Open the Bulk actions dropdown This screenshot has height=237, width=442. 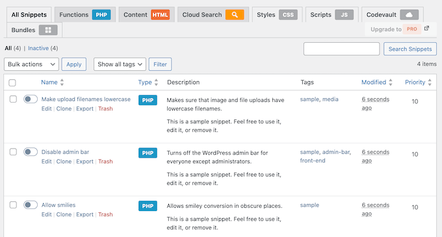(x=31, y=64)
